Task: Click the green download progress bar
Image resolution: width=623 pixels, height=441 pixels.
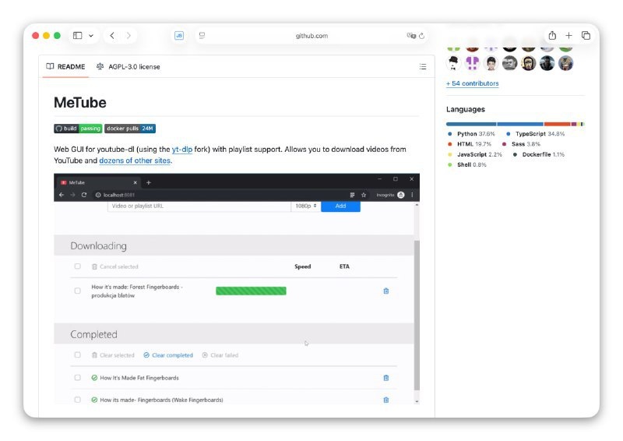Action: click(251, 291)
